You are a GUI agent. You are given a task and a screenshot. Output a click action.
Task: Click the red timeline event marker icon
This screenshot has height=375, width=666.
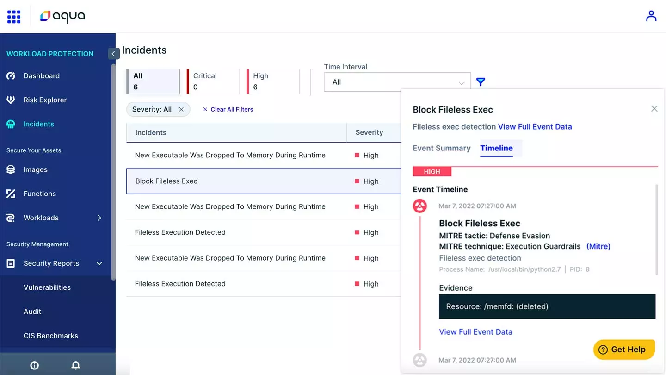419,206
